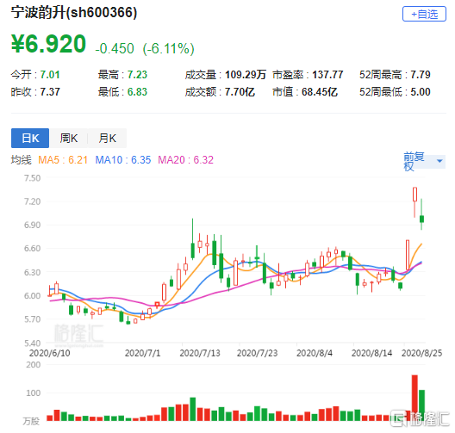The image size is (455, 433).
Task: Select the stock title 宁波韵升(sh600366)
Action: [74, 13]
